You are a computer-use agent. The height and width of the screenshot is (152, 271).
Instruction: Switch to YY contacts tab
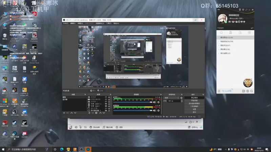pyautogui.click(x=231, y=32)
